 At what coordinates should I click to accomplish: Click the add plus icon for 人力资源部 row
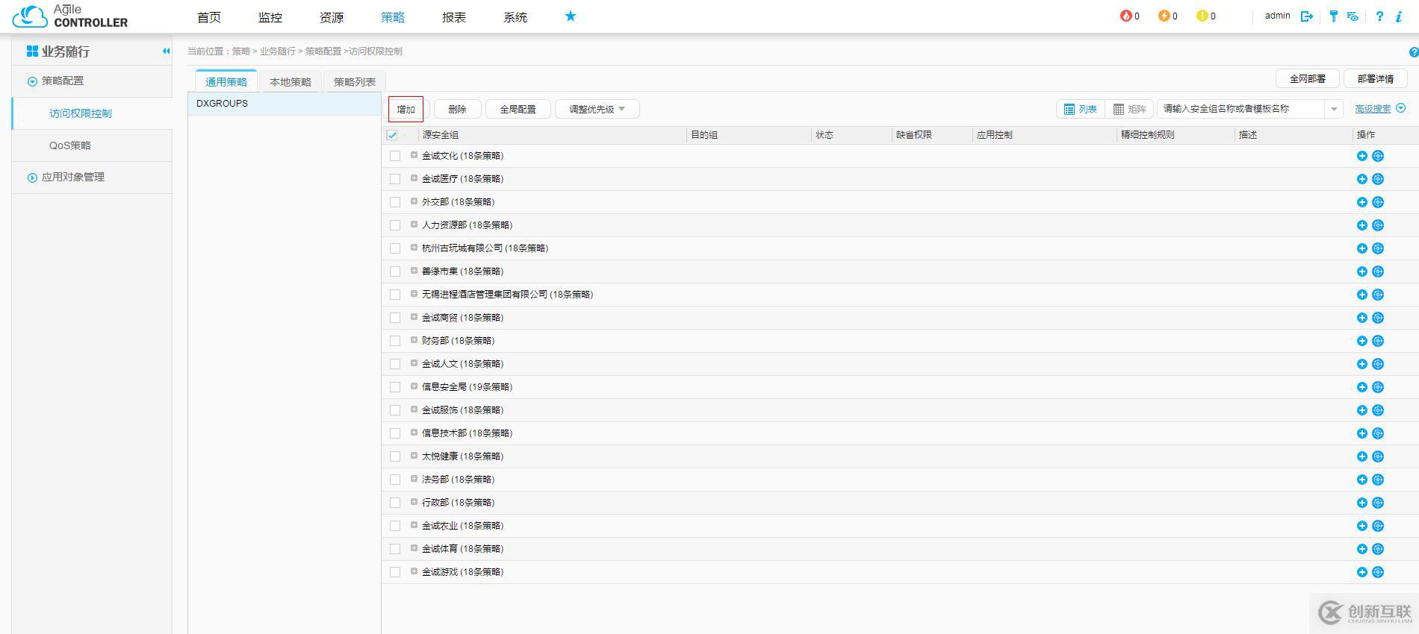pos(1361,225)
